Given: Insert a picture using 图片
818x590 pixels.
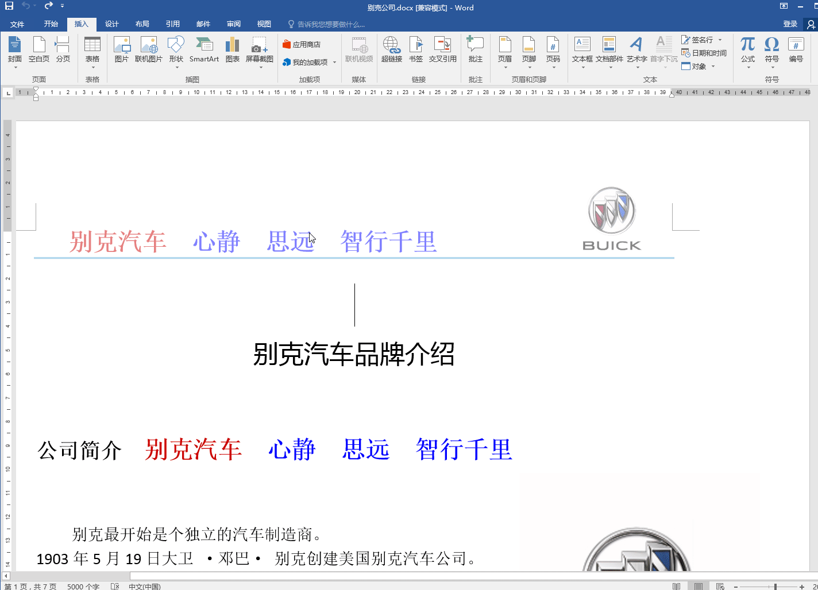Looking at the screenshot, I should (122, 51).
